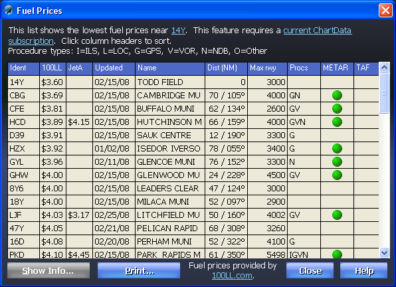Sort by the Updated column header
396x287 pixels.
[x=114, y=68]
